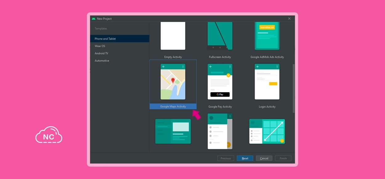385x179 pixels.
Task: Pick the teal grid template with diagonal arrow
Action: 267,131
